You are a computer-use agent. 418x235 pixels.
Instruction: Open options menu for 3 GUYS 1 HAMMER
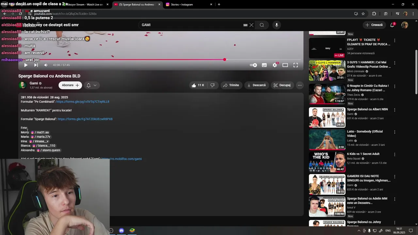click(394, 63)
